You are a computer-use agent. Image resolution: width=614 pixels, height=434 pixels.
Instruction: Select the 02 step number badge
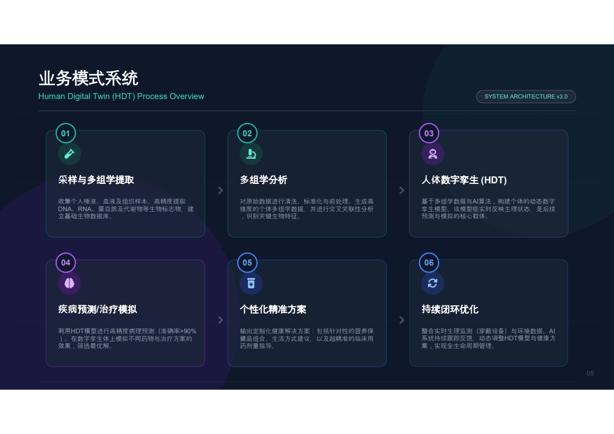[247, 133]
